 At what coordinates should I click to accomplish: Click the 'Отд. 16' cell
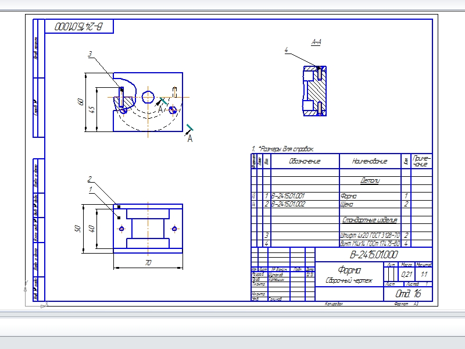tap(408, 294)
